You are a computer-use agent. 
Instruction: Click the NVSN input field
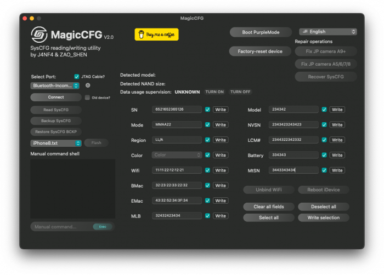(293, 124)
